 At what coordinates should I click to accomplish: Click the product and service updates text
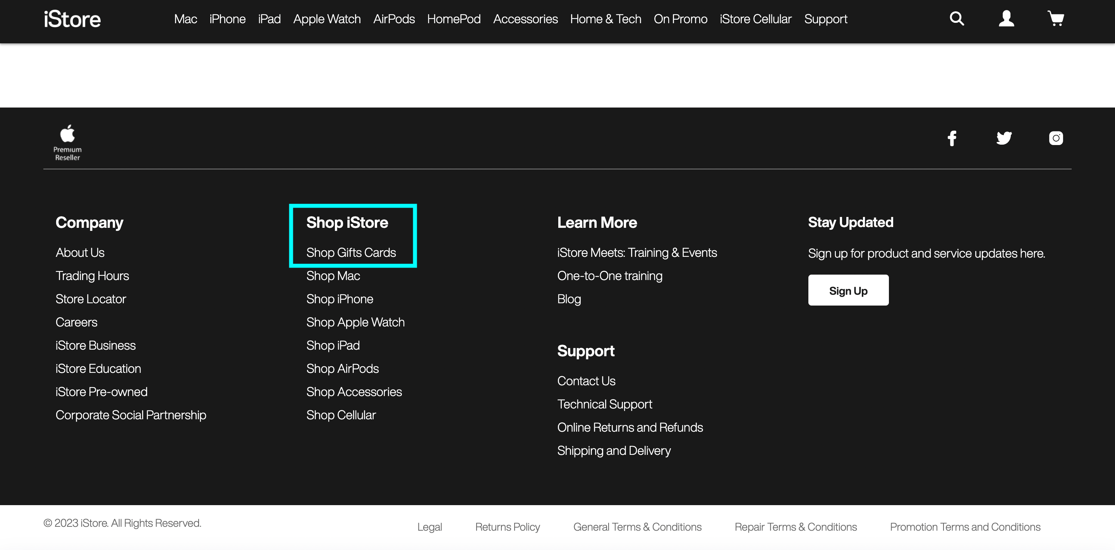pos(926,253)
